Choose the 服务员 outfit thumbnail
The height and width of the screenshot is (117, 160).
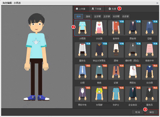[x=149, y=94]
